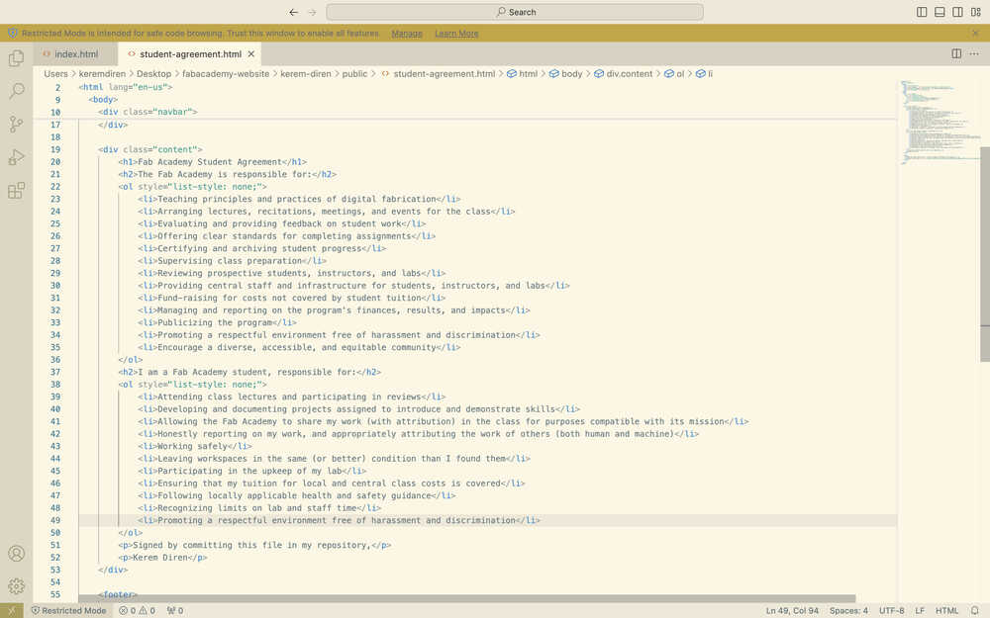Change end of line sequence LF
990x618 pixels.
[x=920, y=610]
